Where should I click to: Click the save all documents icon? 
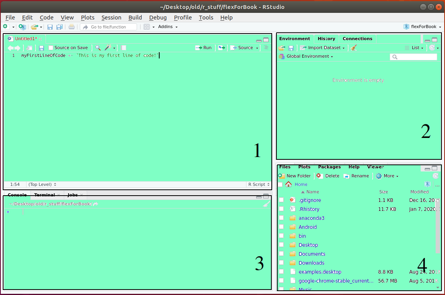tap(60, 27)
